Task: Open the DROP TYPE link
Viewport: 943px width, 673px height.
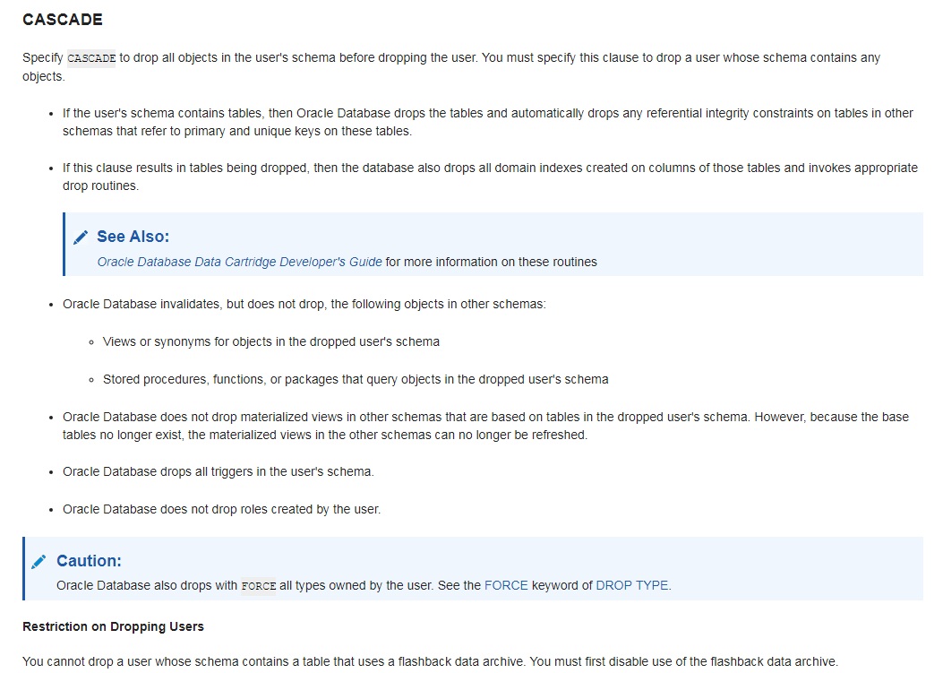Action: (x=631, y=585)
